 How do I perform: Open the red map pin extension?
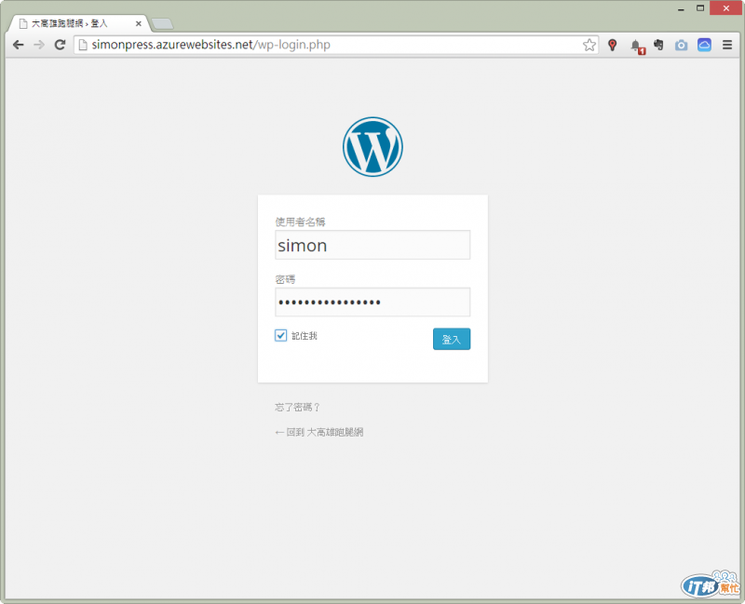613,45
